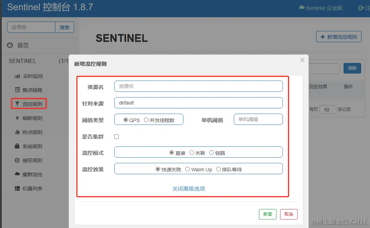Click the flame icon for 热点规则
This screenshot has width=370, height=228.
pos(17,132)
